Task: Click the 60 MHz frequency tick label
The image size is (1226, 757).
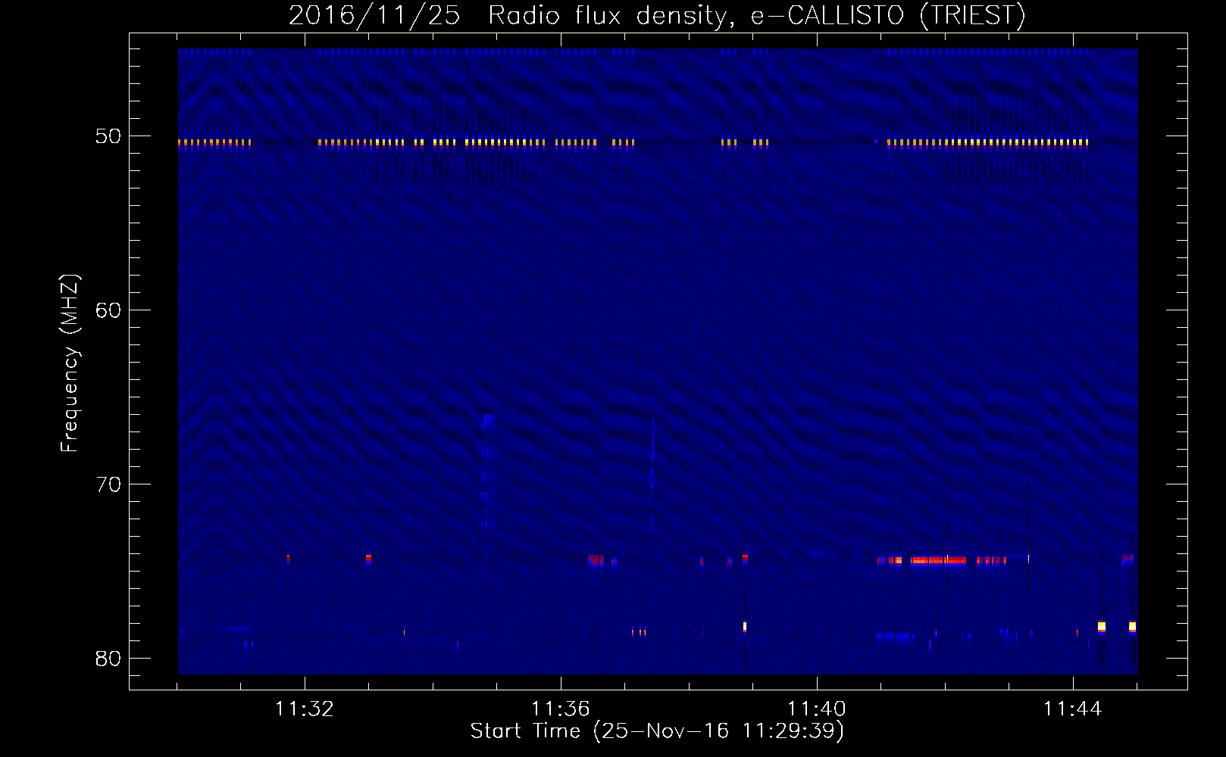Action: 108,310
